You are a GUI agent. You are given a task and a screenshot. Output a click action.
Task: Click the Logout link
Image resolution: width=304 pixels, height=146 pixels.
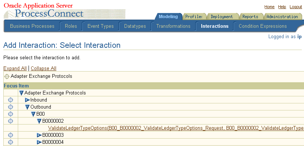coord(296,7)
